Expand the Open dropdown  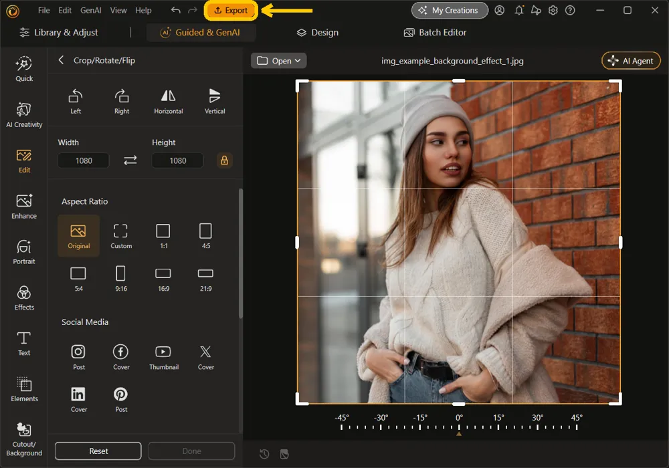[278, 61]
